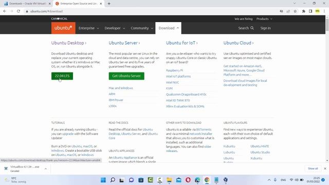Open the Windows Start menu
The height and width of the screenshot is (185, 329).
[x=103, y=180]
